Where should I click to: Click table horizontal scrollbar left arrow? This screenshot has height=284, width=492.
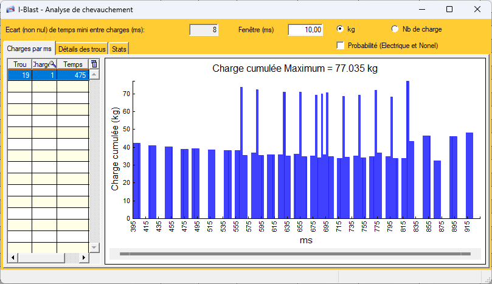pos(13,258)
